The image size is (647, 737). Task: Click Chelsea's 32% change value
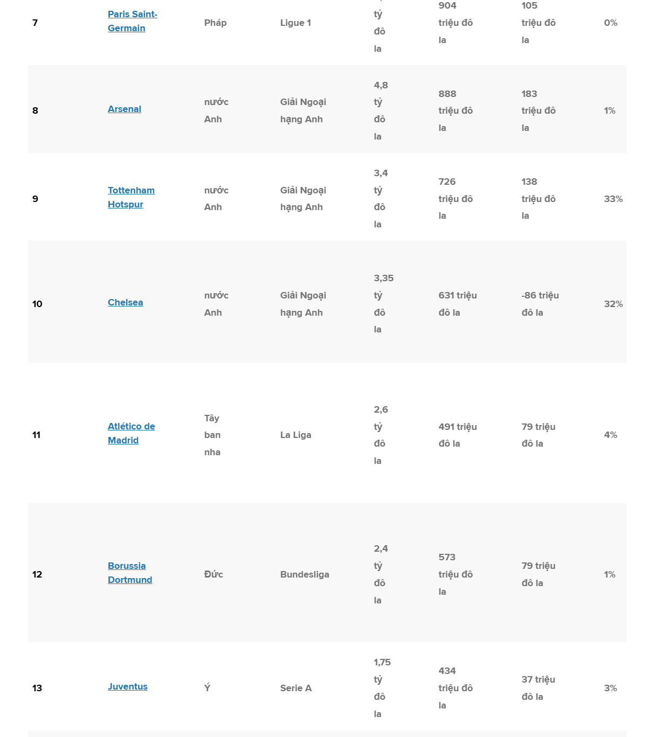pyautogui.click(x=614, y=304)
